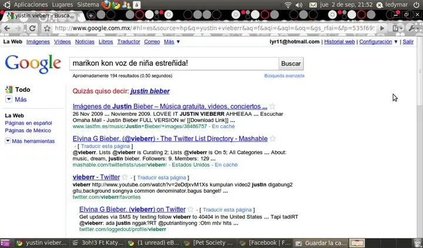Click the Go play arrow beside address bar
423x248 pixels.
point(382,28)
